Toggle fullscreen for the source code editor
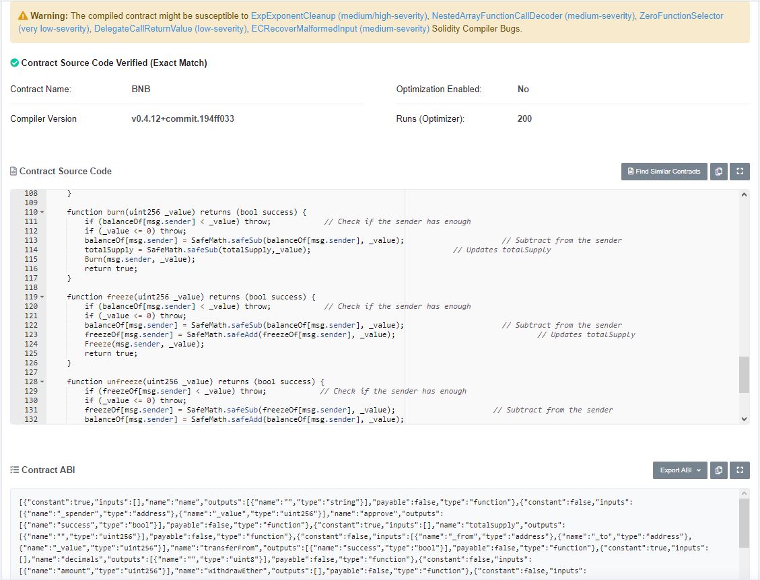Viewport: 760px width, 580px height. [x=740, y=171]
